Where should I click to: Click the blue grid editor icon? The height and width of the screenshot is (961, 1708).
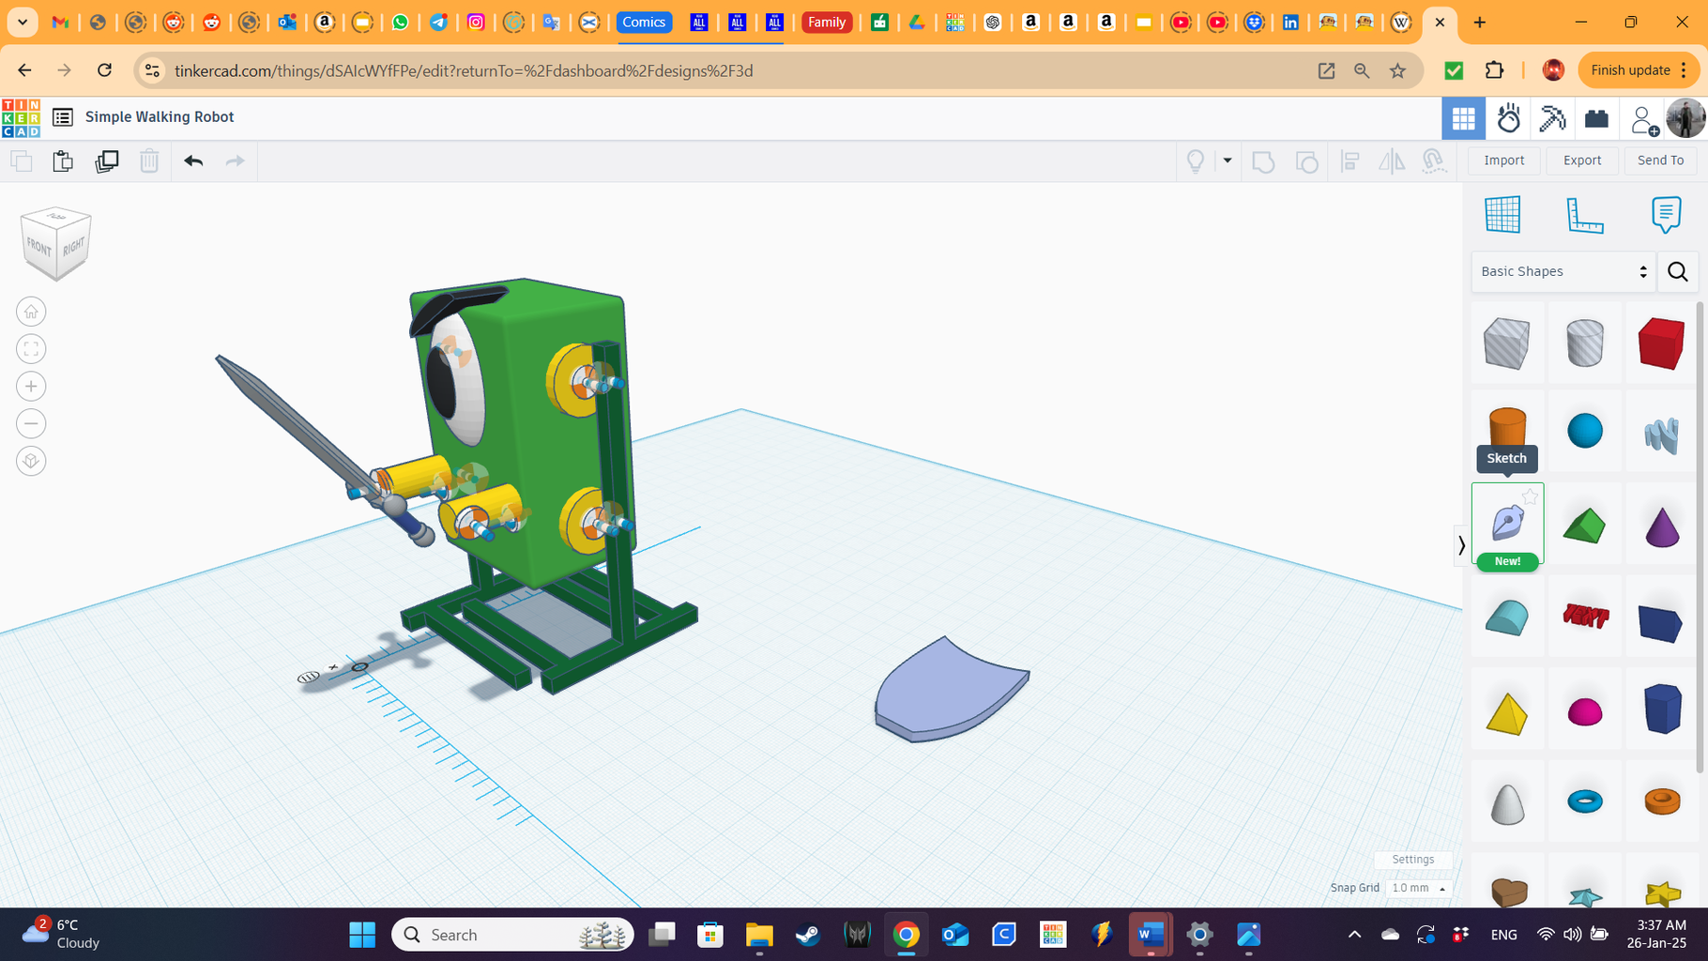pyautogui.click(x=1502, y=214)
